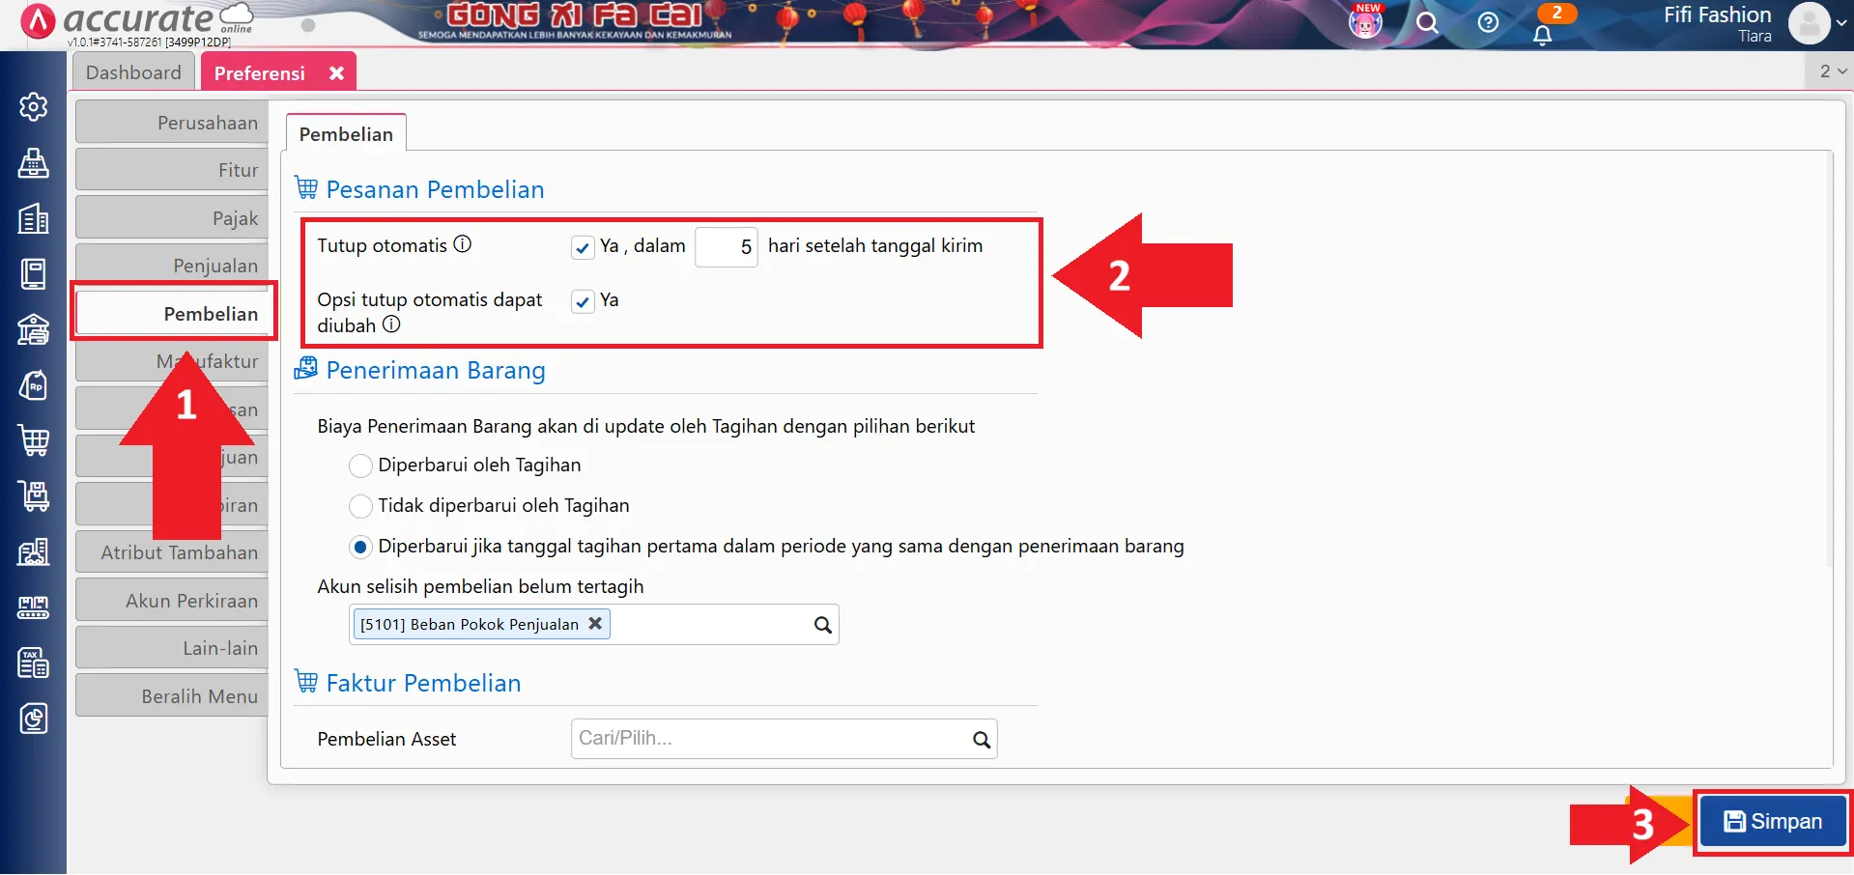The width and height of the screenshot is (1854, 875).
Task: Click the help question mark icon
Action: click(x=1488, y=23)
